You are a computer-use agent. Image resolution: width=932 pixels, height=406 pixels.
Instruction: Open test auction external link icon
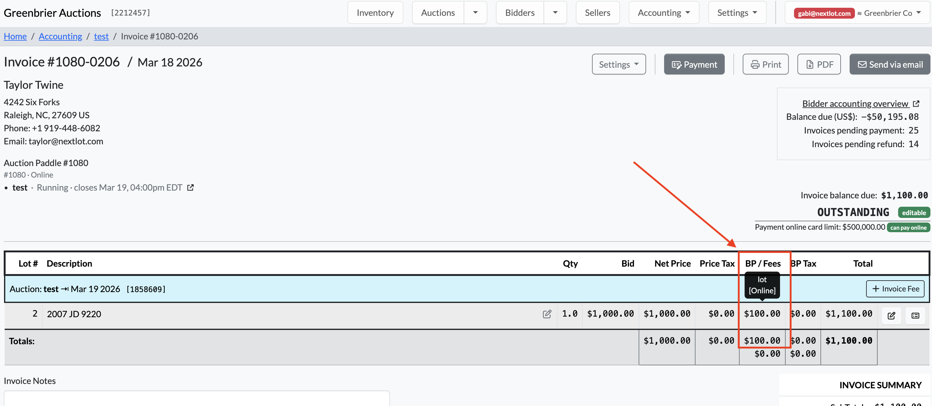click(190, 187)
